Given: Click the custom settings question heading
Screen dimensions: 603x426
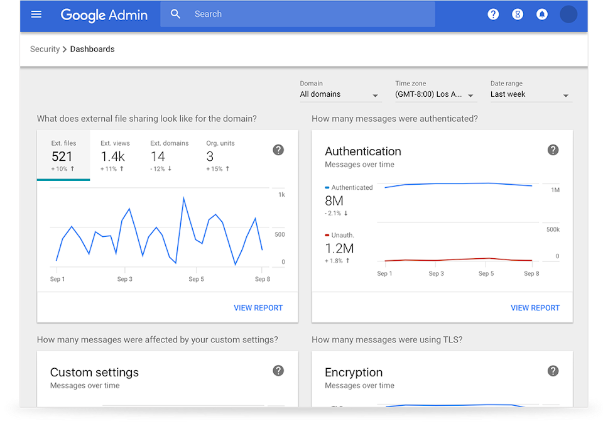Looking at the screenshot, I should coord(157,340).
